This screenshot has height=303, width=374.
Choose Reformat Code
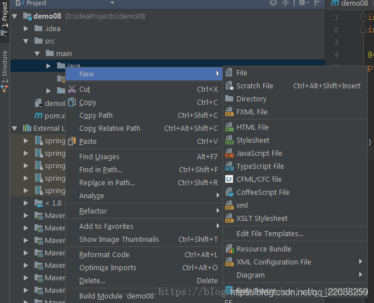click(x=144, y=254)
